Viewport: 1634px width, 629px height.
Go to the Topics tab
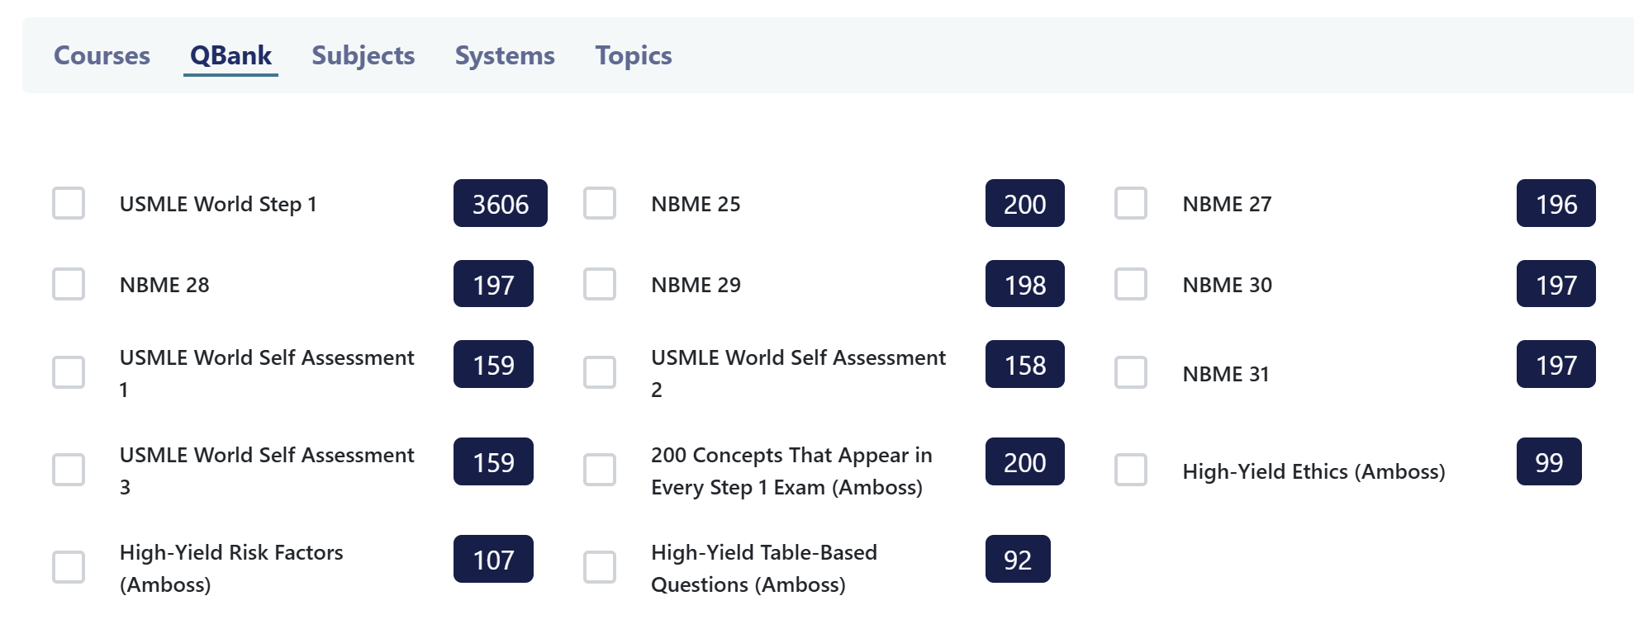point(634,55)
